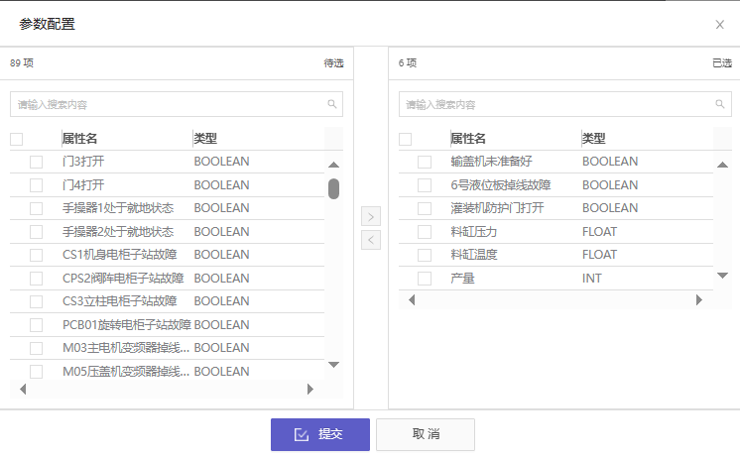Click the 89 项 count label
Viewport: 740px width, 457px height.
click(22, 62)
